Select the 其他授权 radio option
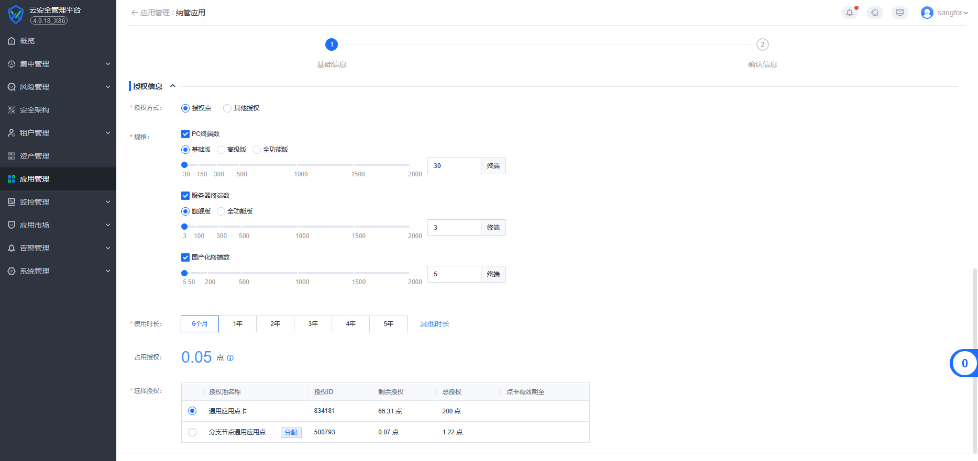Viewport: 978px width, 461px height. (x=227, y=108)
